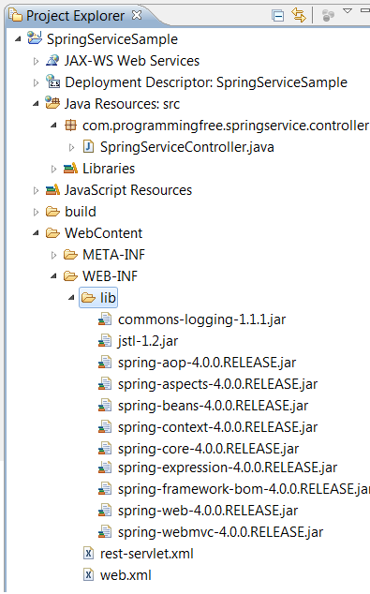Click the rest-servlet.xml file icon
The width and height of the screenshot is (370, 594).
88,553
